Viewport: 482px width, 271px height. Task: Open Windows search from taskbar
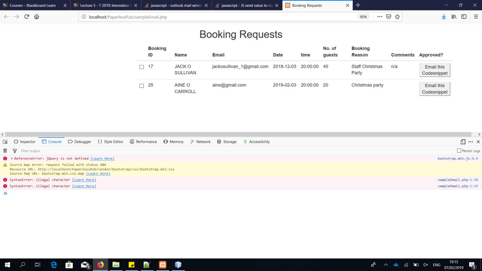[x=22, y=265]
